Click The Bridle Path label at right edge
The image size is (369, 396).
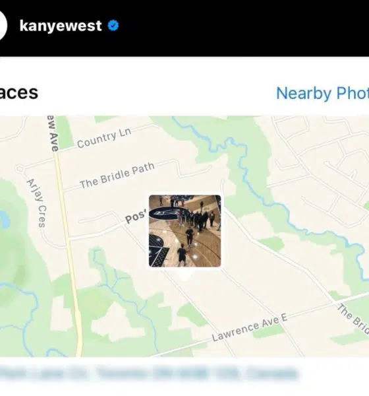[x=353, y=319]
